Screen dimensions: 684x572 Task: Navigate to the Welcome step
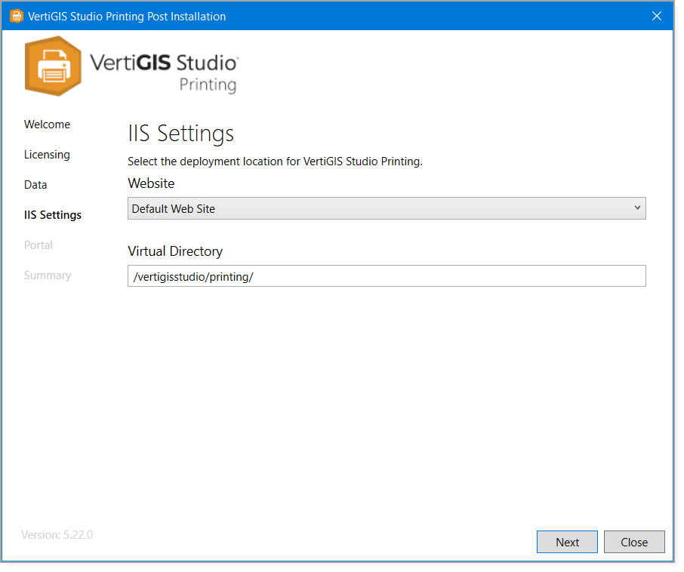pyautogui.click(x=47, y=124)
